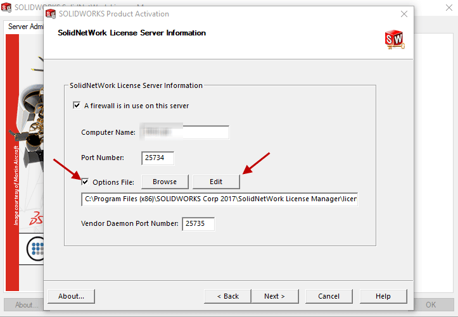458x317 pixels.
Task: Click the round dotted grid icon in background window
Action: tap(35, 249)
